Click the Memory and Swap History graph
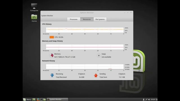The width and height of the screenshot is (180, 101). coord(85,47)
